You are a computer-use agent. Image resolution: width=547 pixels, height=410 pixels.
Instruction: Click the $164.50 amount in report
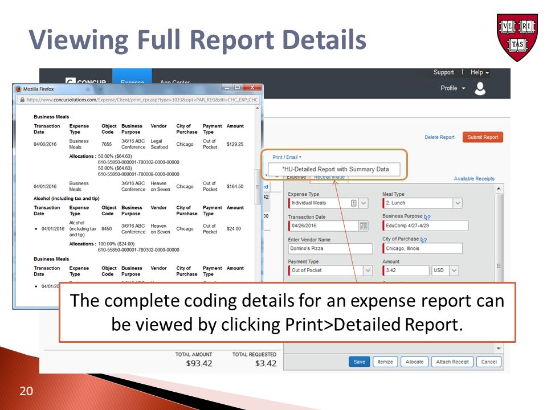point(235,187)
